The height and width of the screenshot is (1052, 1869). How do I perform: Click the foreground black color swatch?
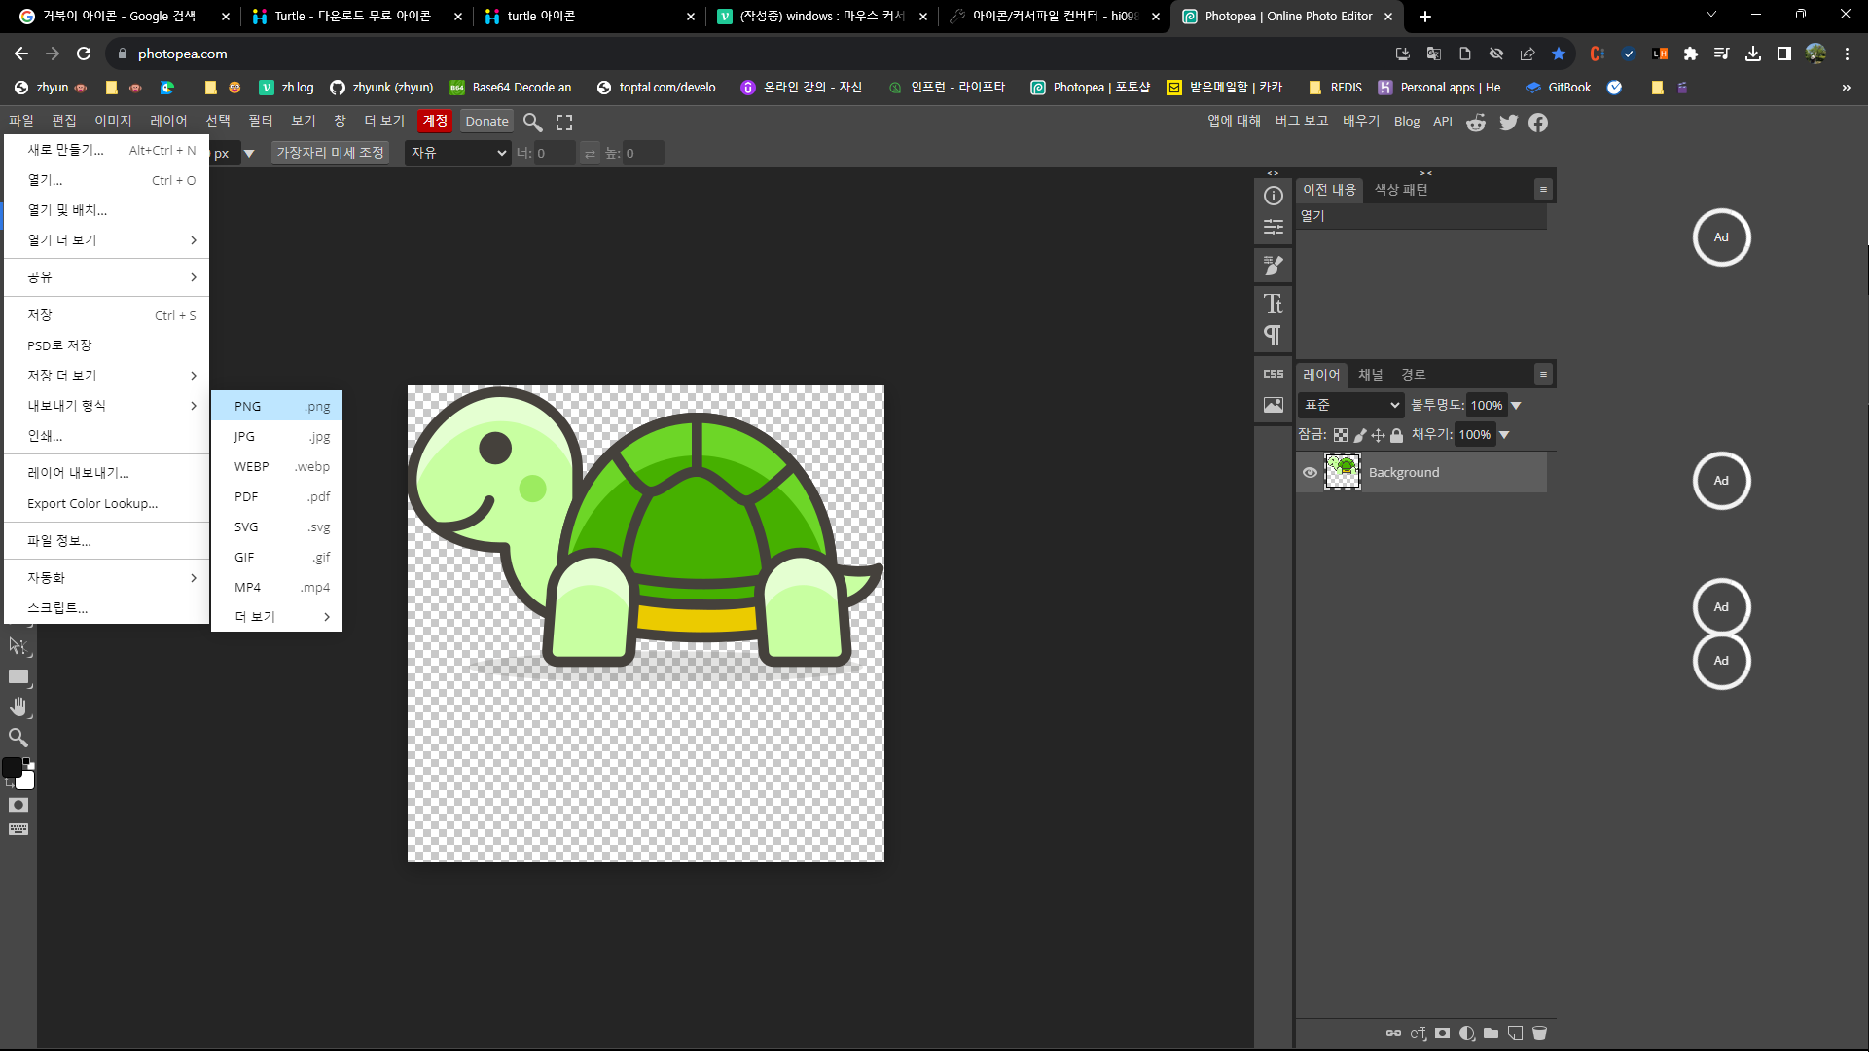(12, 768)
